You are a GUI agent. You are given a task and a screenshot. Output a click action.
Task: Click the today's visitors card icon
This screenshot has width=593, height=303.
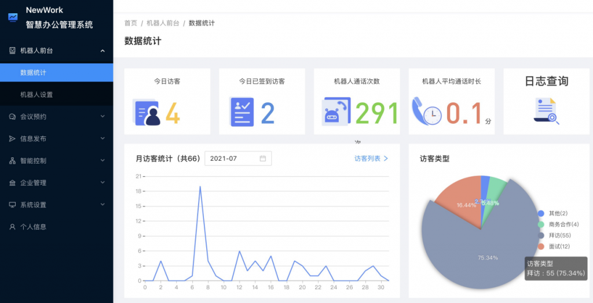click(x=146, y=113)
